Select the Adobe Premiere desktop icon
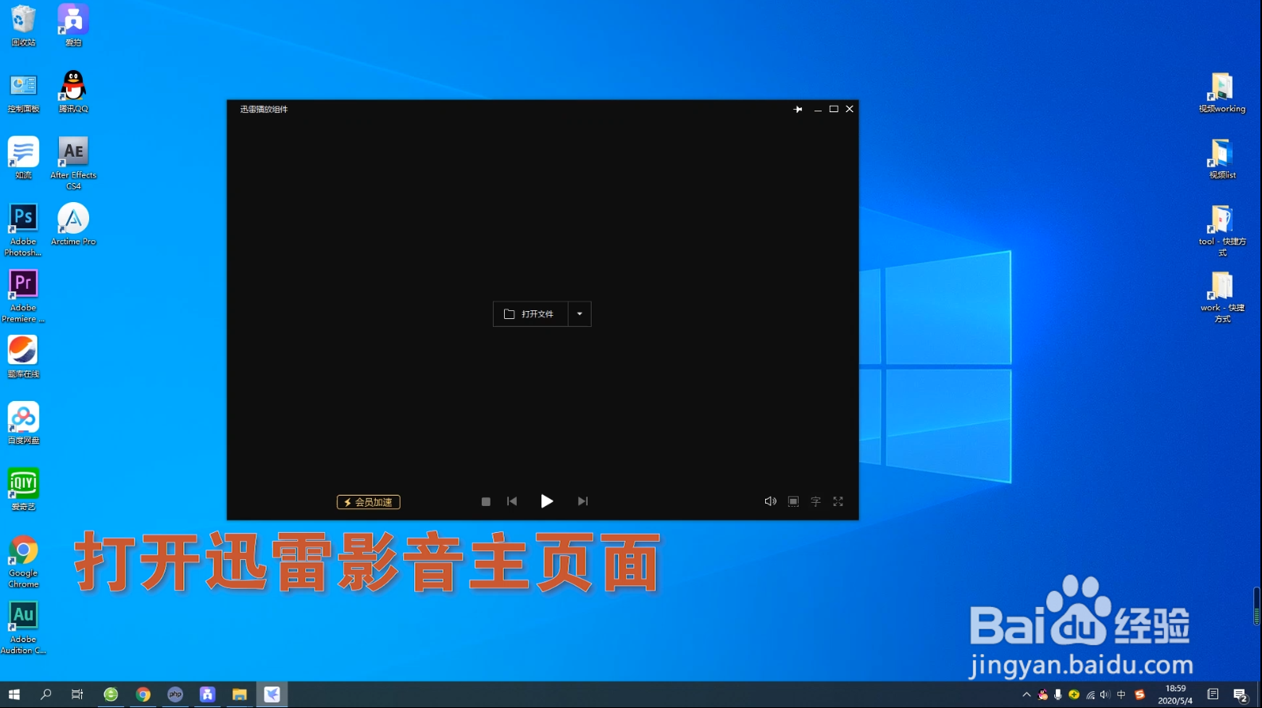 point(23,296)
